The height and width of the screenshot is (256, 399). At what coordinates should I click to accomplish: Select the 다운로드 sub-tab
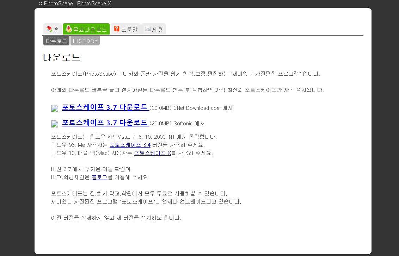coord(56,41)
